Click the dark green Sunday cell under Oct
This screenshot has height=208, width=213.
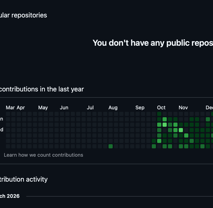[159, 114]
